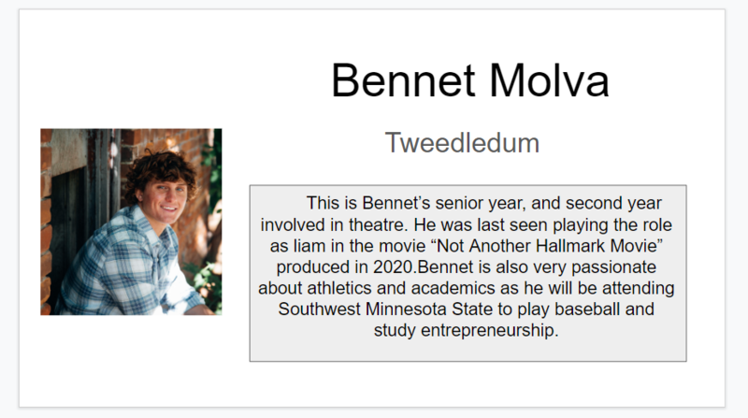Select the Bennet Molva title text

pos(470,80)
